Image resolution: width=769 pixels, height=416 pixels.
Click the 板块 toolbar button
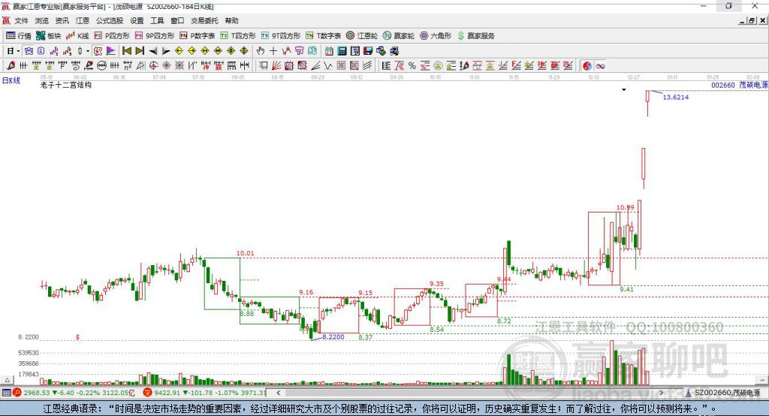click(x=49, y=36)
